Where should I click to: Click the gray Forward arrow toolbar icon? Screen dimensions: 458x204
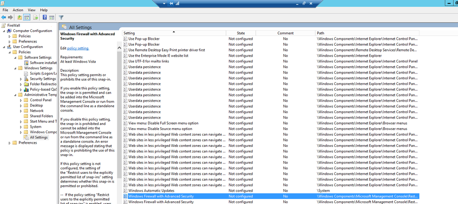11,17
